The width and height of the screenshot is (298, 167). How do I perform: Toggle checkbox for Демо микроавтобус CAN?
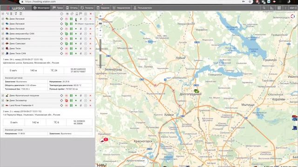(3, 34)
